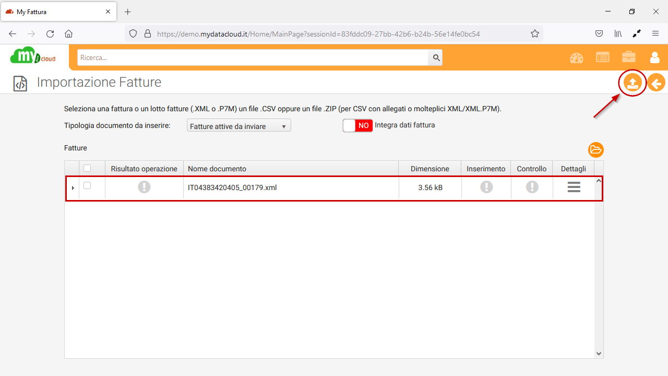The image size is (668, 376).
Task: Click the orange back arrow button
Action: (657, 83)
